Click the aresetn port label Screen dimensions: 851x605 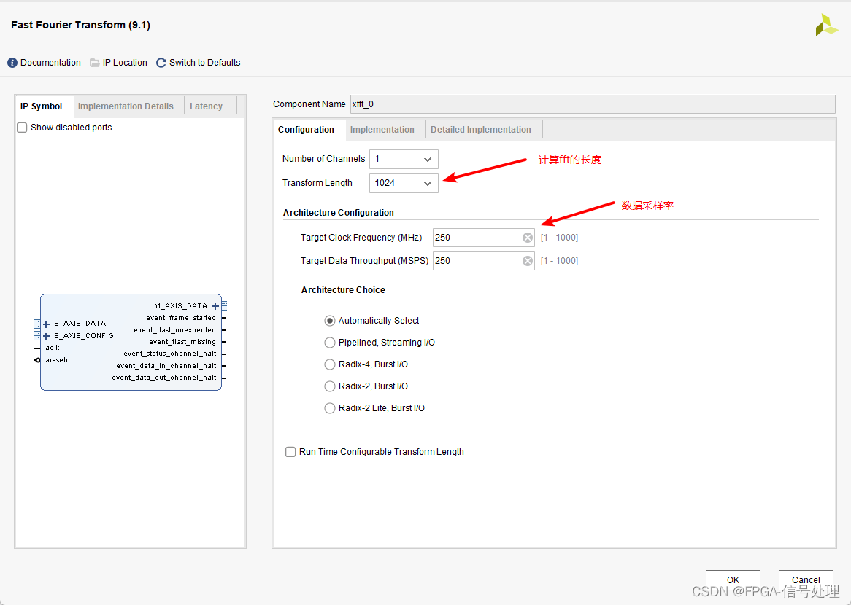58,360
